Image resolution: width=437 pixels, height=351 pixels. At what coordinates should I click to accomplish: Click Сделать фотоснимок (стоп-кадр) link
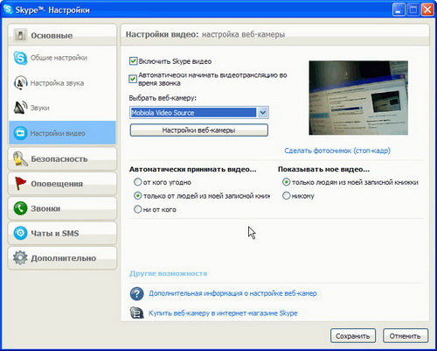337,151
